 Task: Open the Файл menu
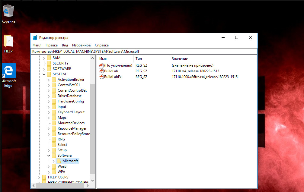(x=37, y=45)
